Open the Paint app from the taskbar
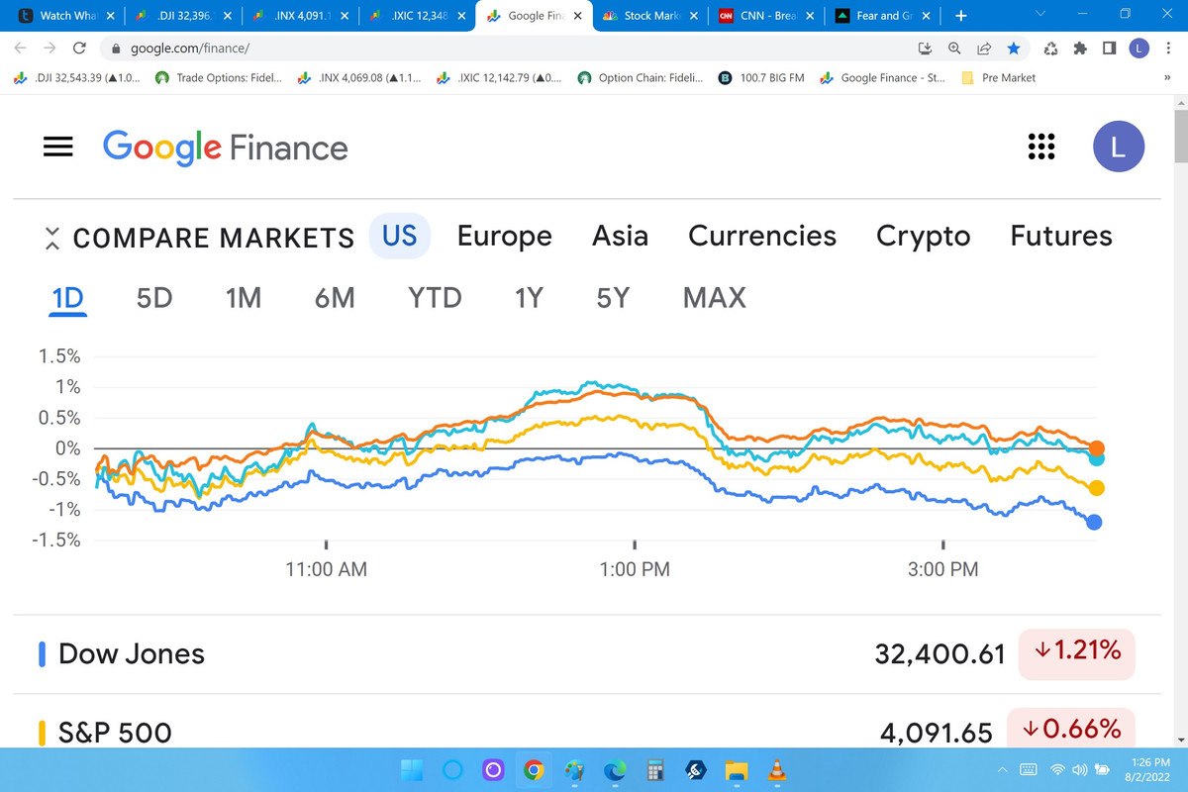This screenshot has width=1188, height=792. [x=574, y=769]
